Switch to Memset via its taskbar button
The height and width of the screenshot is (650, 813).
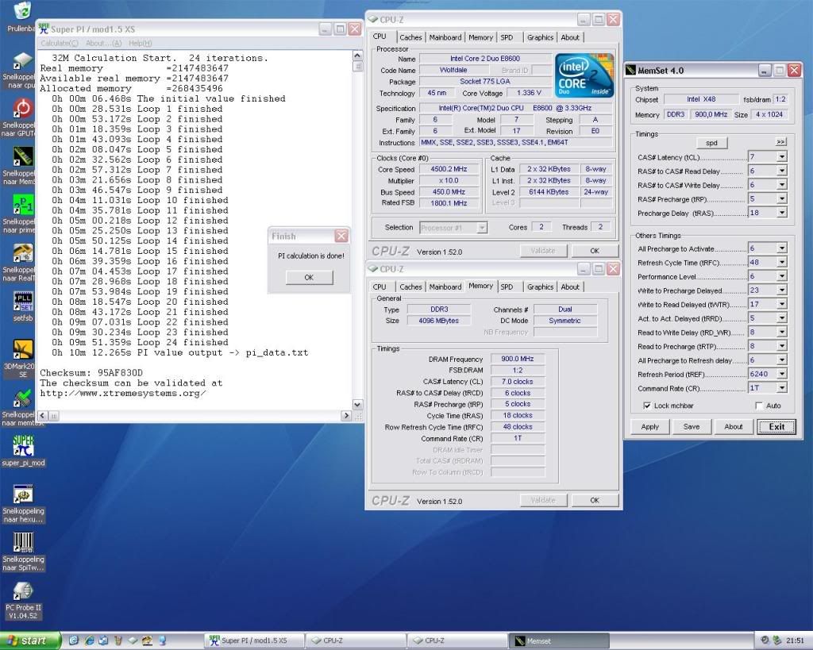point(559,640)
